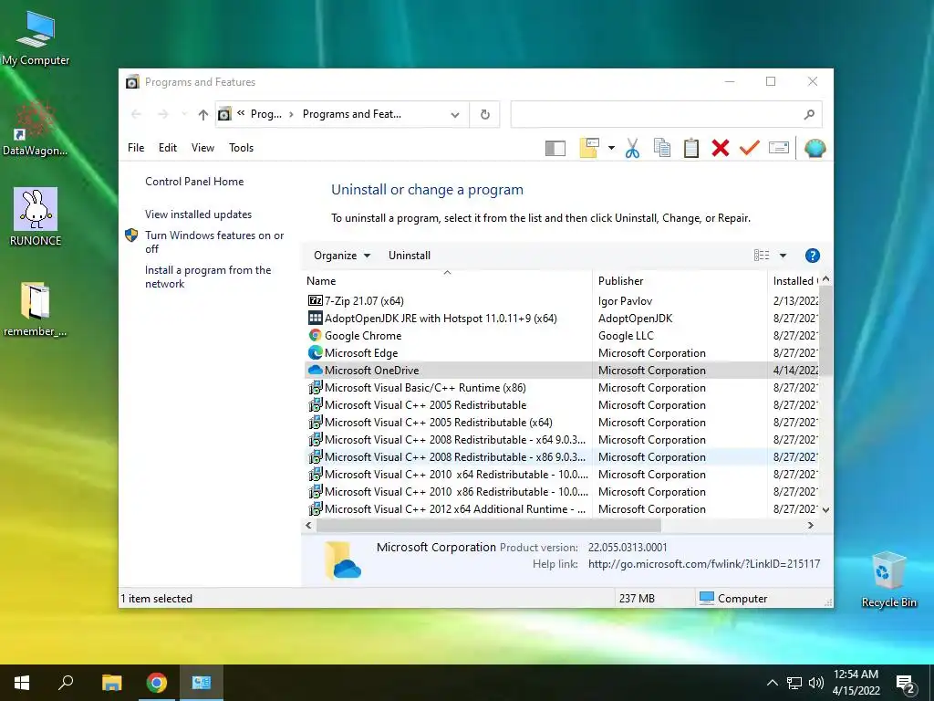Screen dimensions: 934x701
Task: Open the remember_ folder on desktop
Action: pyautogui.click(x=36, y=309)
